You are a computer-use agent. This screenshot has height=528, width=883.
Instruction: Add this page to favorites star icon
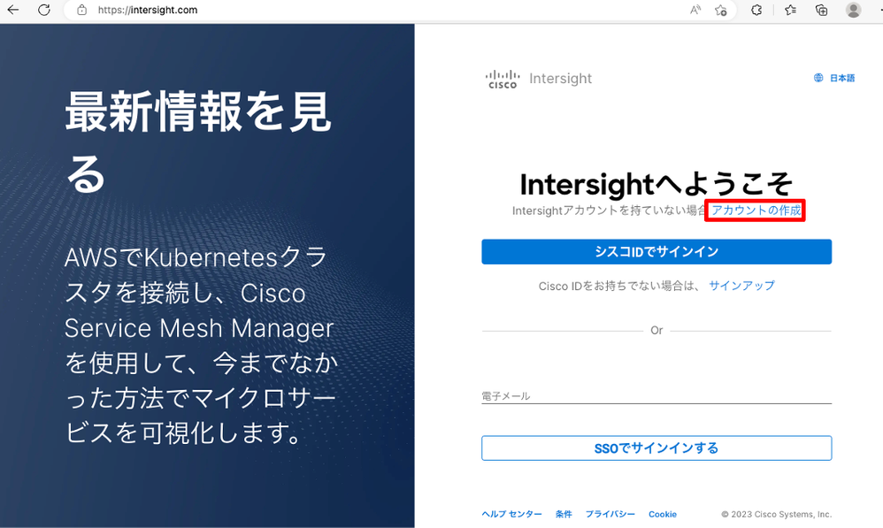[721, 10]
